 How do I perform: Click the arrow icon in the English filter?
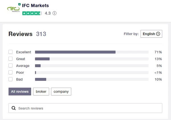click(x=158, y=34)
